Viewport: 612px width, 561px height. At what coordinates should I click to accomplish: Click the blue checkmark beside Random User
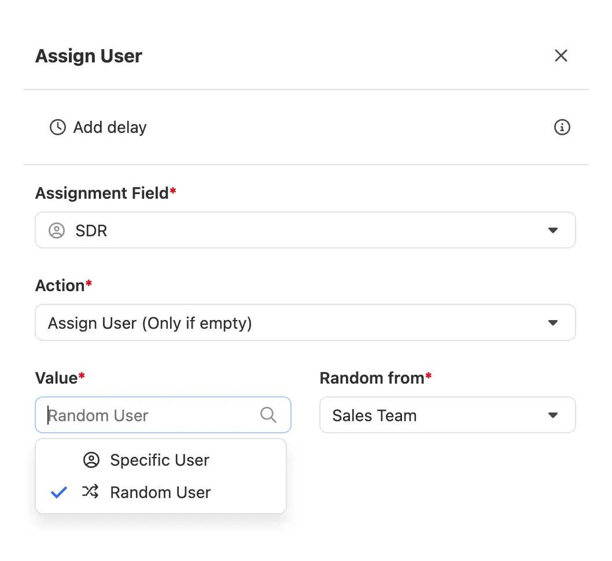coord(59,492)
